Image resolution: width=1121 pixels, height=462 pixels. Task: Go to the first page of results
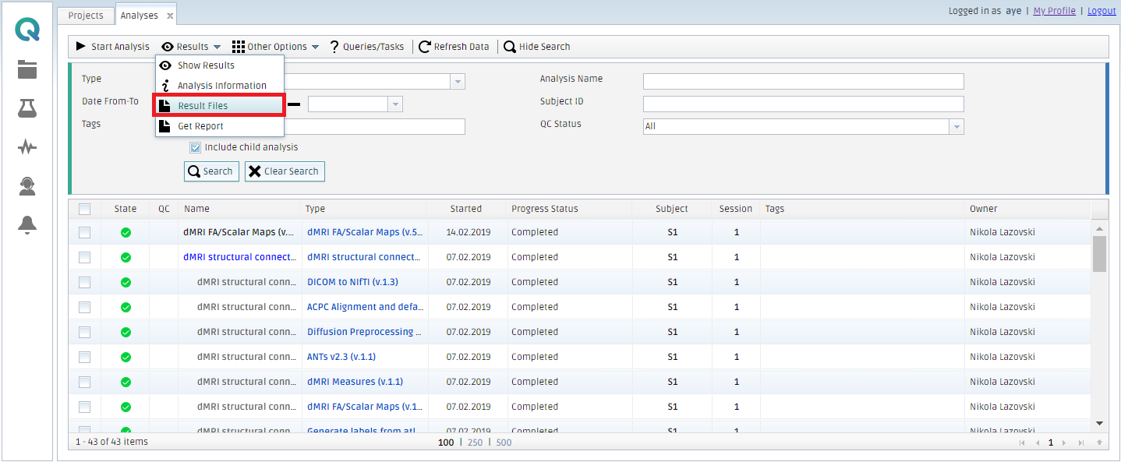pos(1022,443)
